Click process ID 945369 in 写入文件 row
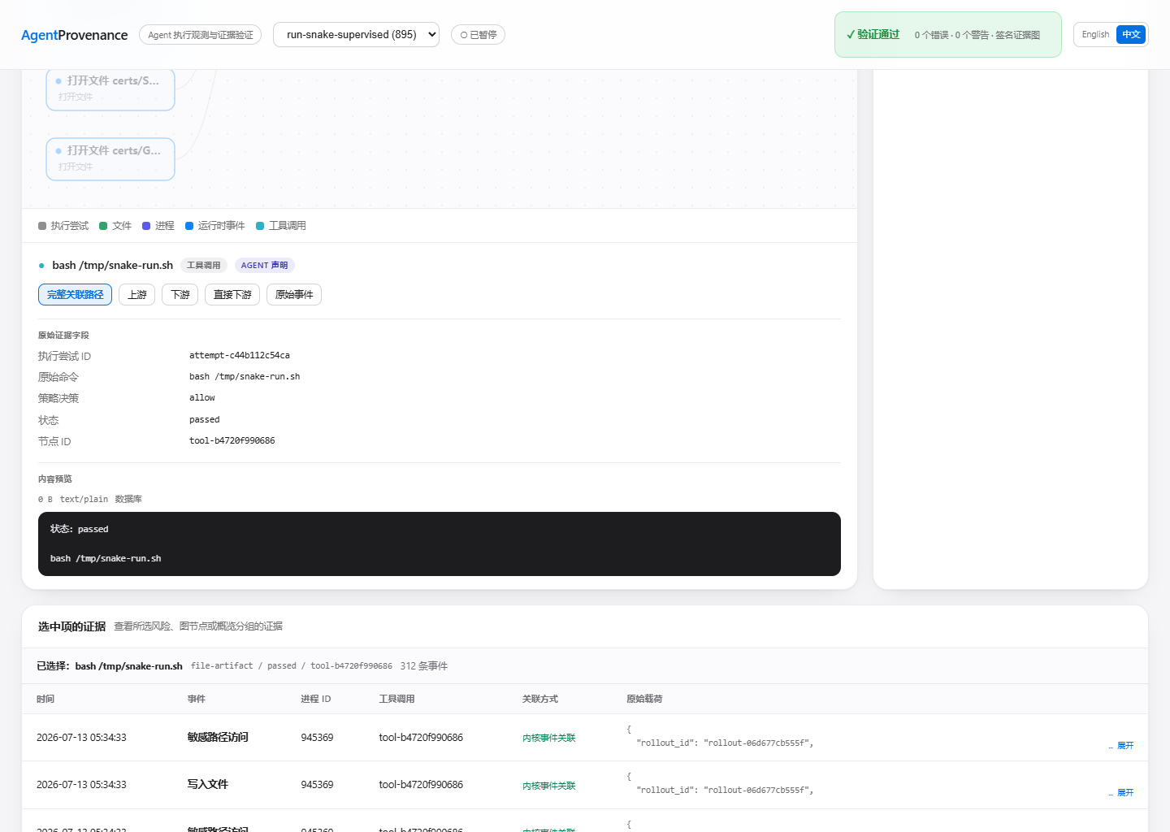 coord(317,785)
